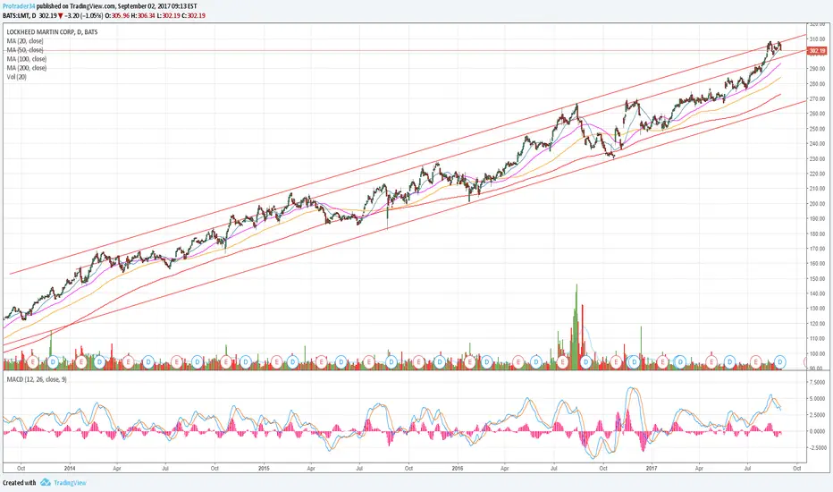Click the LOCKHEED MARTIN CORP, D, BATS title
Image resolution: width=833 pixels, height=492 pixels.
tap(52, 32)
